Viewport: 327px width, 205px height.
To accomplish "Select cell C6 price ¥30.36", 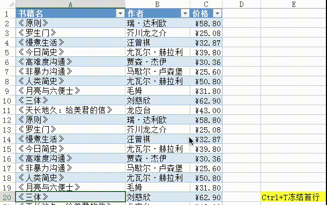I will click(206, 62).
